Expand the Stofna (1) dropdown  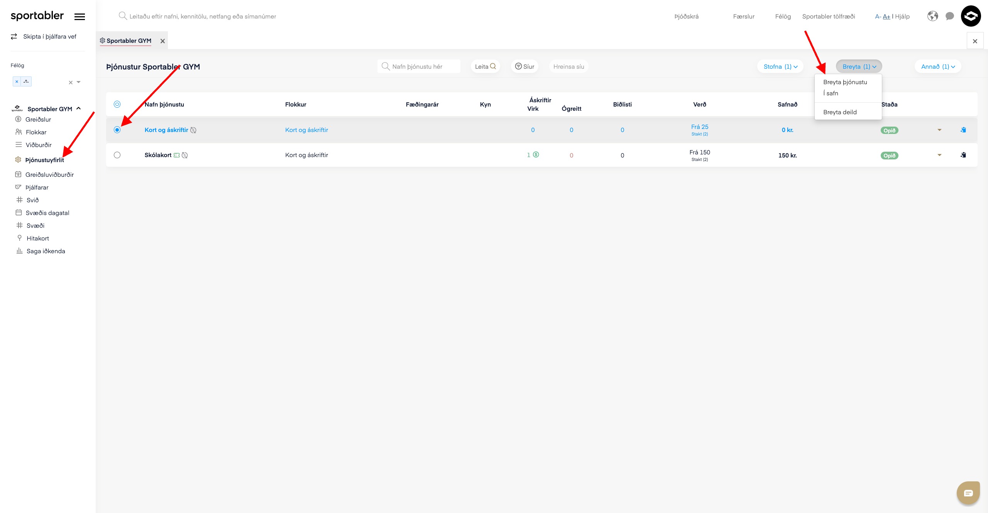[x=780, y=67]
